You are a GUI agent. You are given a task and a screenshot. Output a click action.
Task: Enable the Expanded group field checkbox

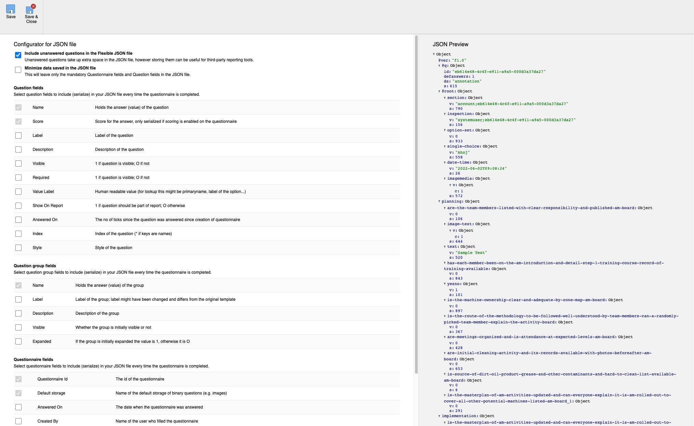click(x=18, y=341)
